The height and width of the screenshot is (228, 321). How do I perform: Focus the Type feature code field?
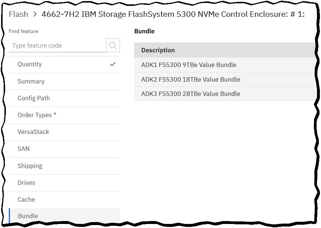58,45
